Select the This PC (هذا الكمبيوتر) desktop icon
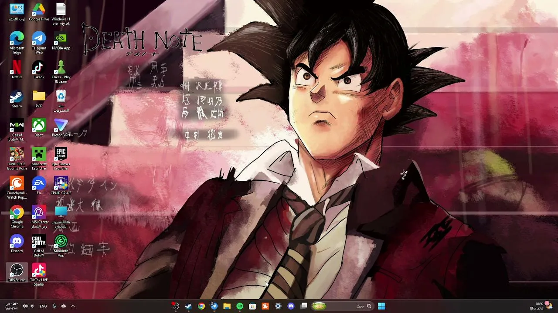The image size is (558, 313). pyautogui.click(x=61, y=217)
